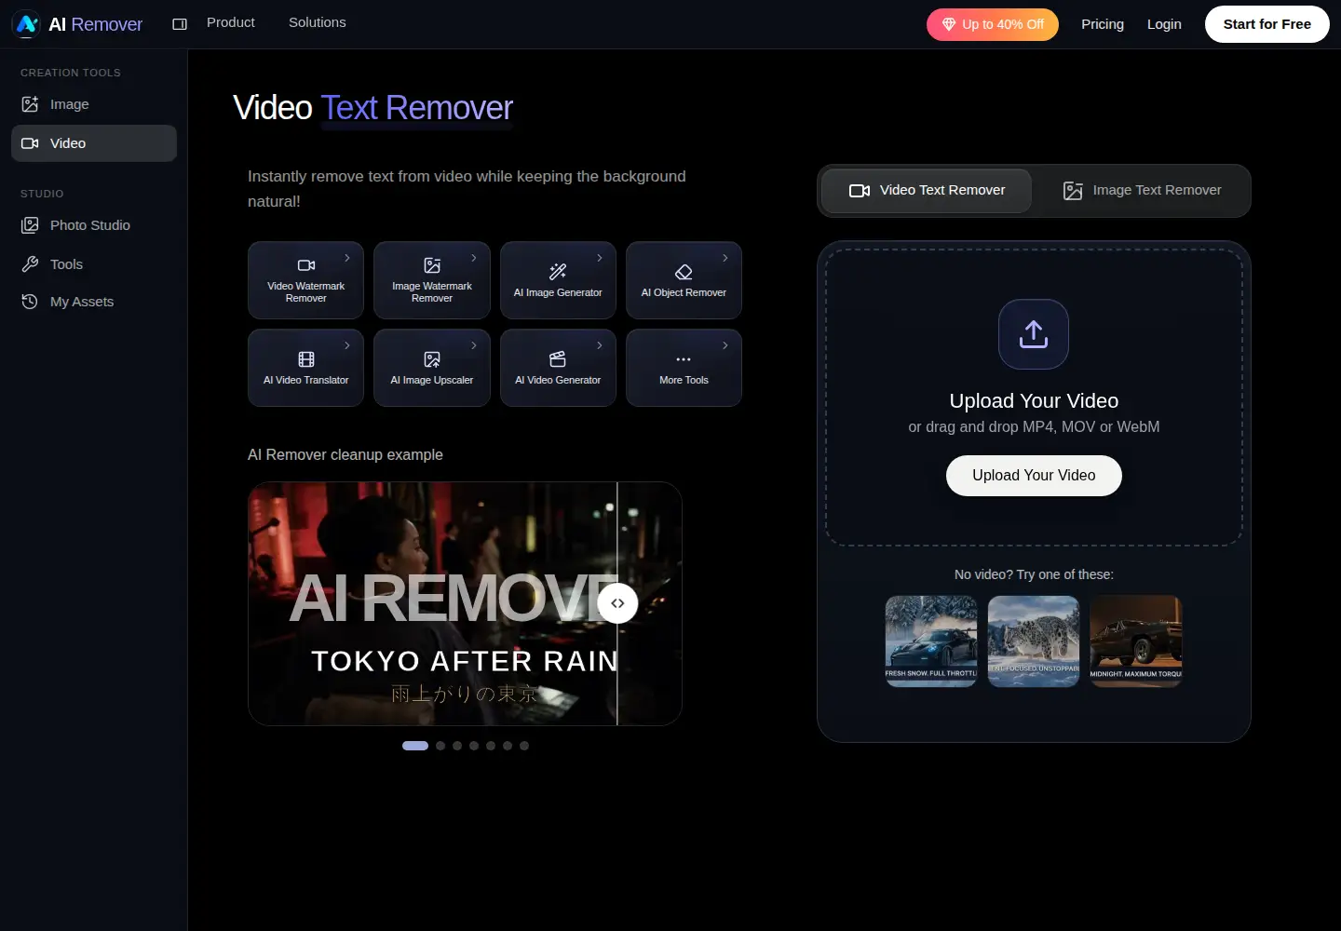Expand the AI Video Translator chevron

pos(347,345)
